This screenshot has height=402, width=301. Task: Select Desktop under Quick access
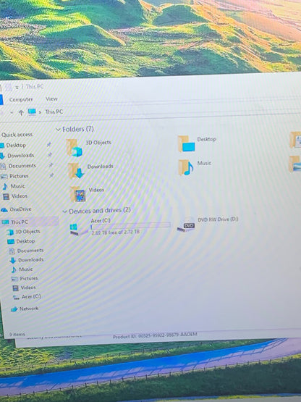point(16,145)
